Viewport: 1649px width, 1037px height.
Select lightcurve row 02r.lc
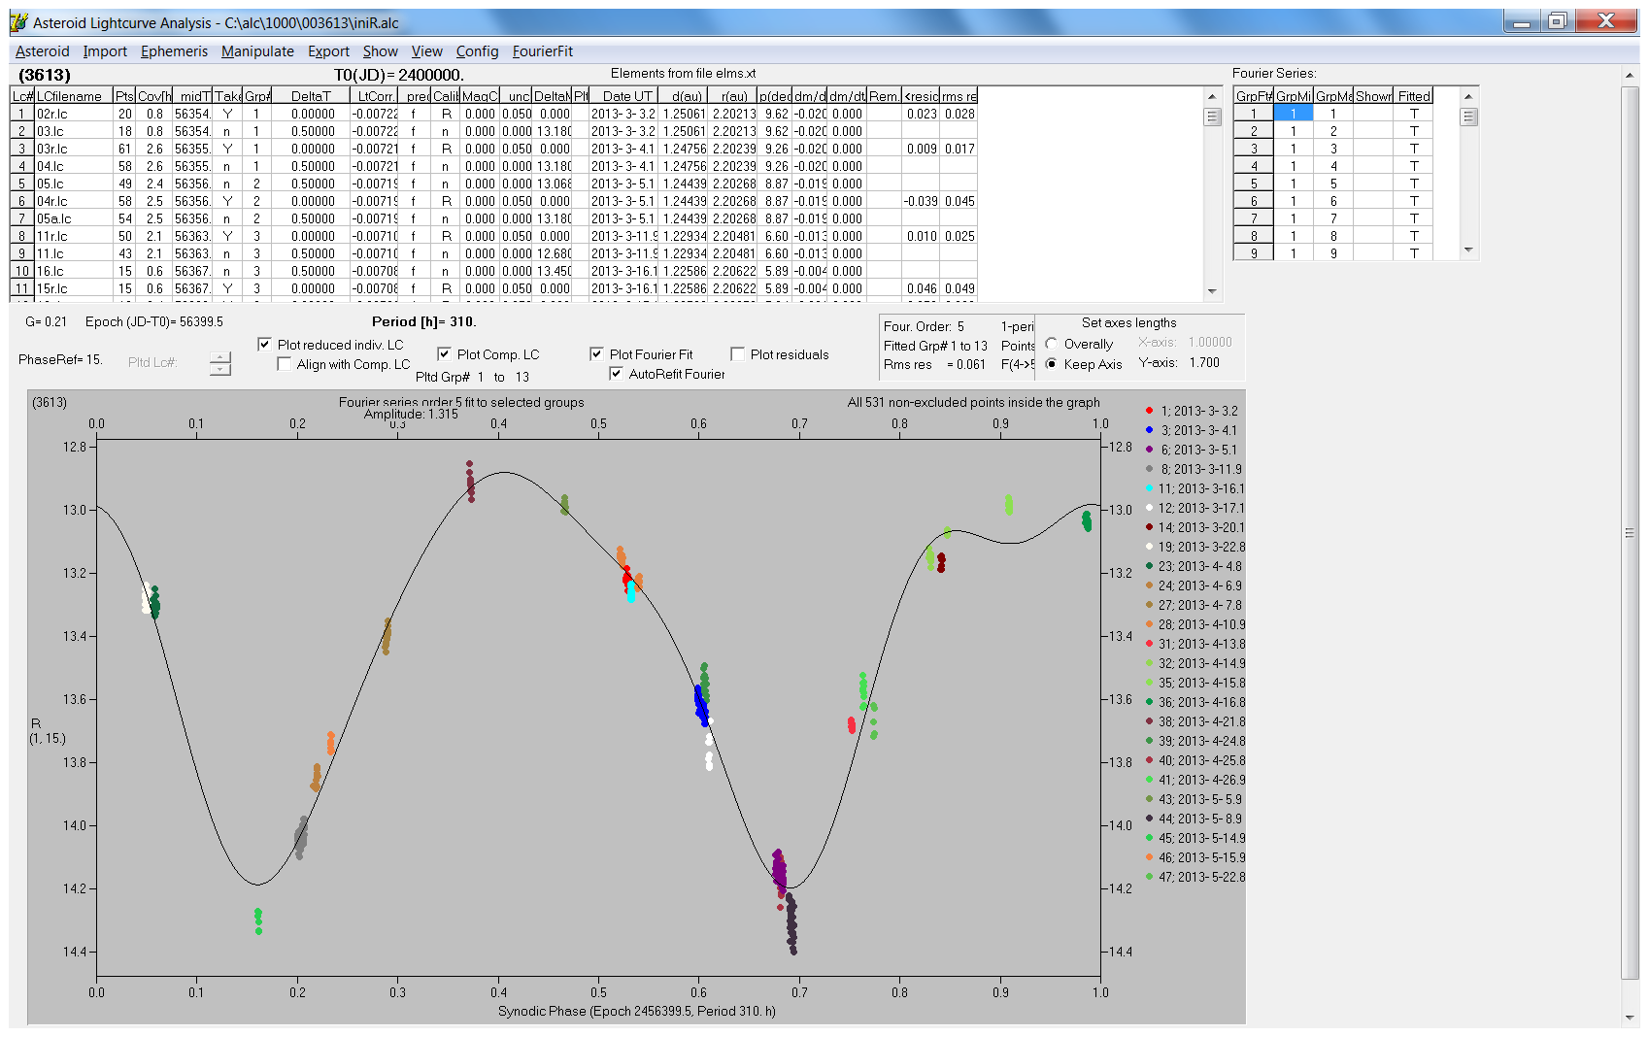click(x=493, y=114)
